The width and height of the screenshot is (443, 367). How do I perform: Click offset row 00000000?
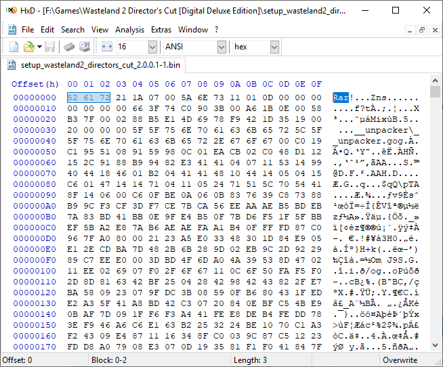pos(35,98)
